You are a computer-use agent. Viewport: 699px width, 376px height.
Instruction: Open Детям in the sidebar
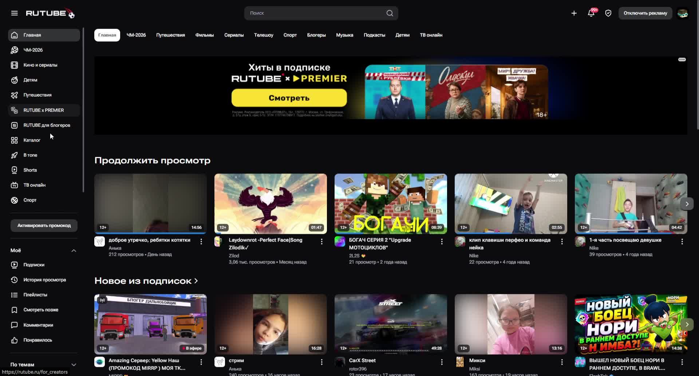(44, 80)
